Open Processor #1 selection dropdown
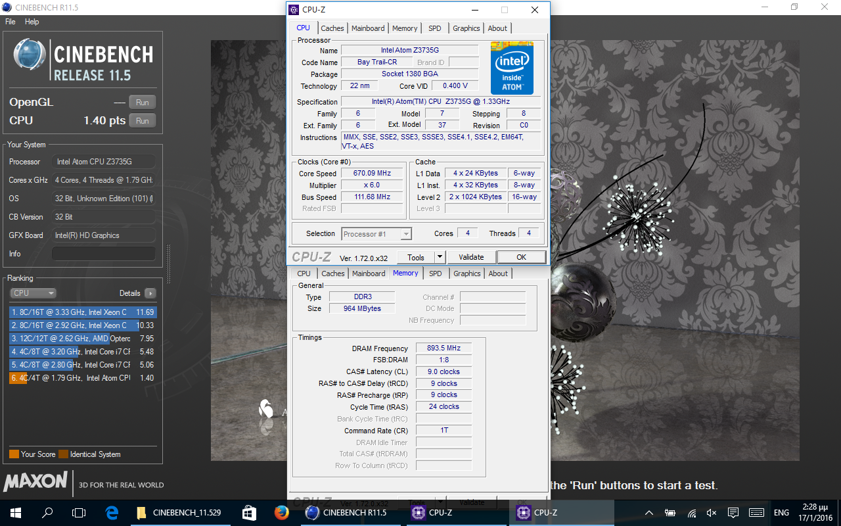The height and width of the screenshot is (526, 841). [x=376, y=234]
